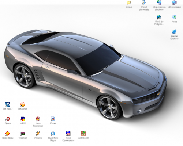Open the WinRAR shortcut
183x146 pixels.
[23, 134]
